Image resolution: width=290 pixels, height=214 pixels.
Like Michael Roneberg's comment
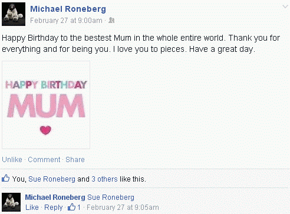pyautogui.click(x=32, y=208)
